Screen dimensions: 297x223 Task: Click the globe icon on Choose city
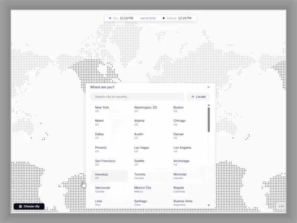[20, 206]
